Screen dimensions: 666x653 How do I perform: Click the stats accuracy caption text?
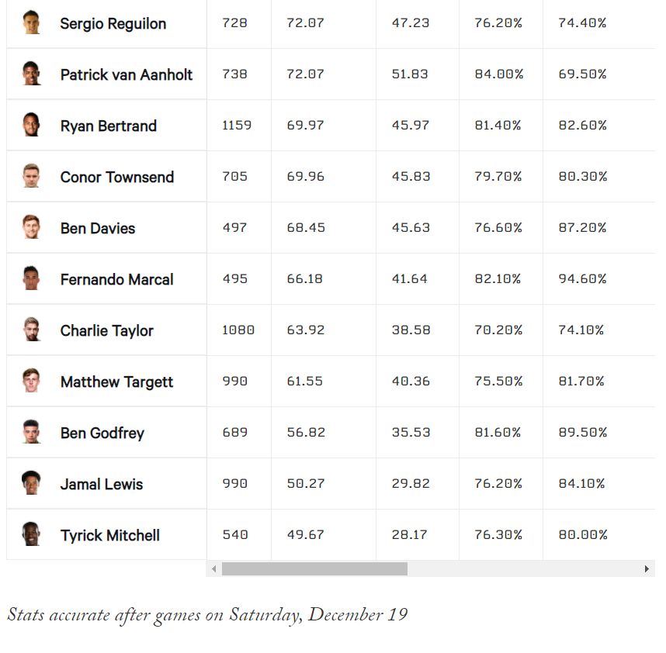[206, 614]
